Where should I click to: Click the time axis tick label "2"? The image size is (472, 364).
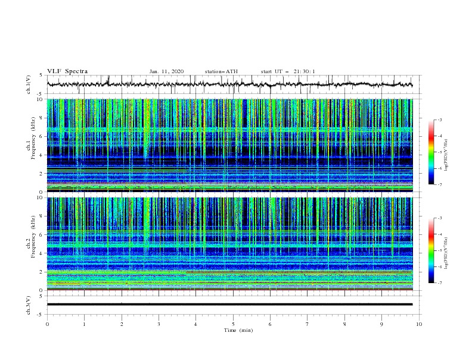(122, 324)
